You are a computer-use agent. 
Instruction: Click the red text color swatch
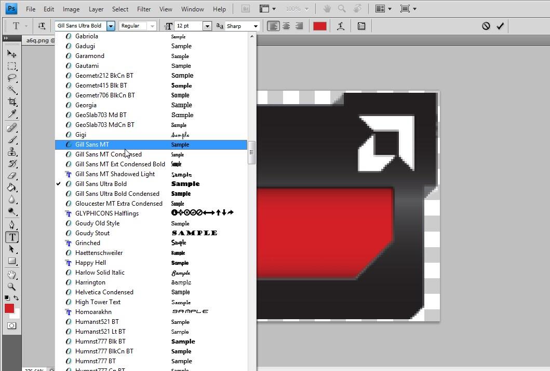(x=320, y=26)
